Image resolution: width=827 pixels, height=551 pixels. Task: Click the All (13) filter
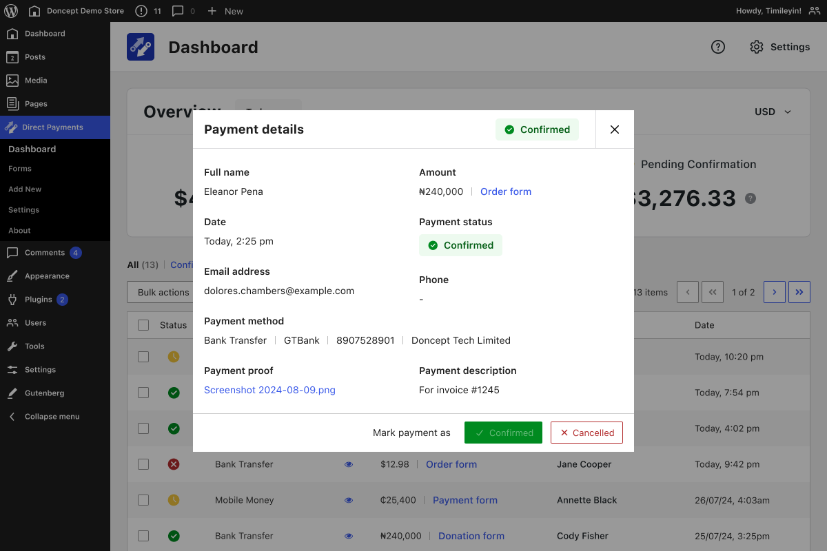point(143,264)
